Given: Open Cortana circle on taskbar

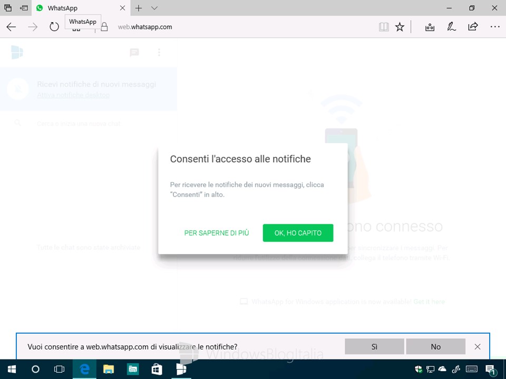Looking at the screenshot, I should pyautogui.click(x=35, y=369).
